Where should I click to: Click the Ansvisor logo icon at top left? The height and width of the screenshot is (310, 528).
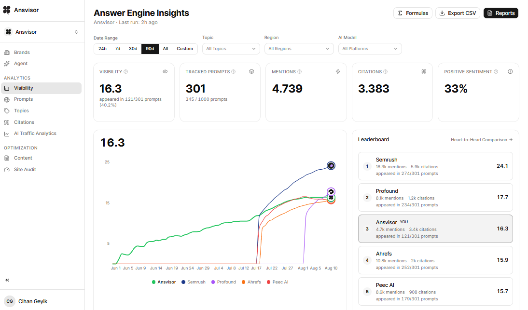(x=7, y=10)
